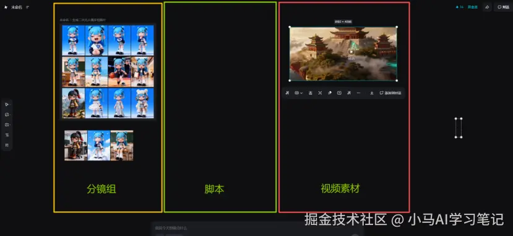Select the black-hair mountain doll thumbnail in grid
This screenshot has width=513, height=236.
click(74, 103)
